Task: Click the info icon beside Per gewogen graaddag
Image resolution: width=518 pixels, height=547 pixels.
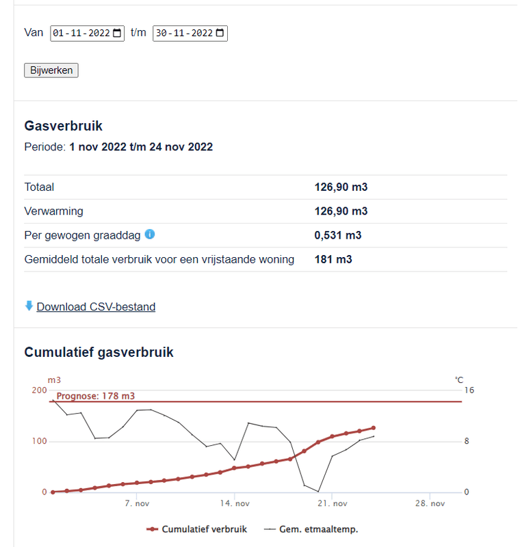Action: coord(150,235)
